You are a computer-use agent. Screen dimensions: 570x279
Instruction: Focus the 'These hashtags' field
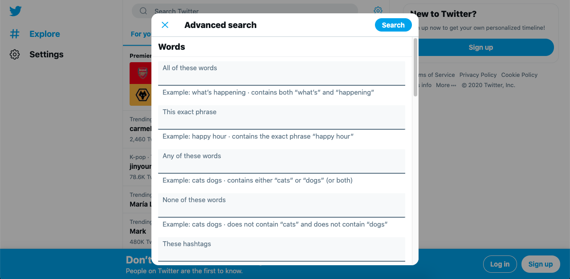click(281, 249)
